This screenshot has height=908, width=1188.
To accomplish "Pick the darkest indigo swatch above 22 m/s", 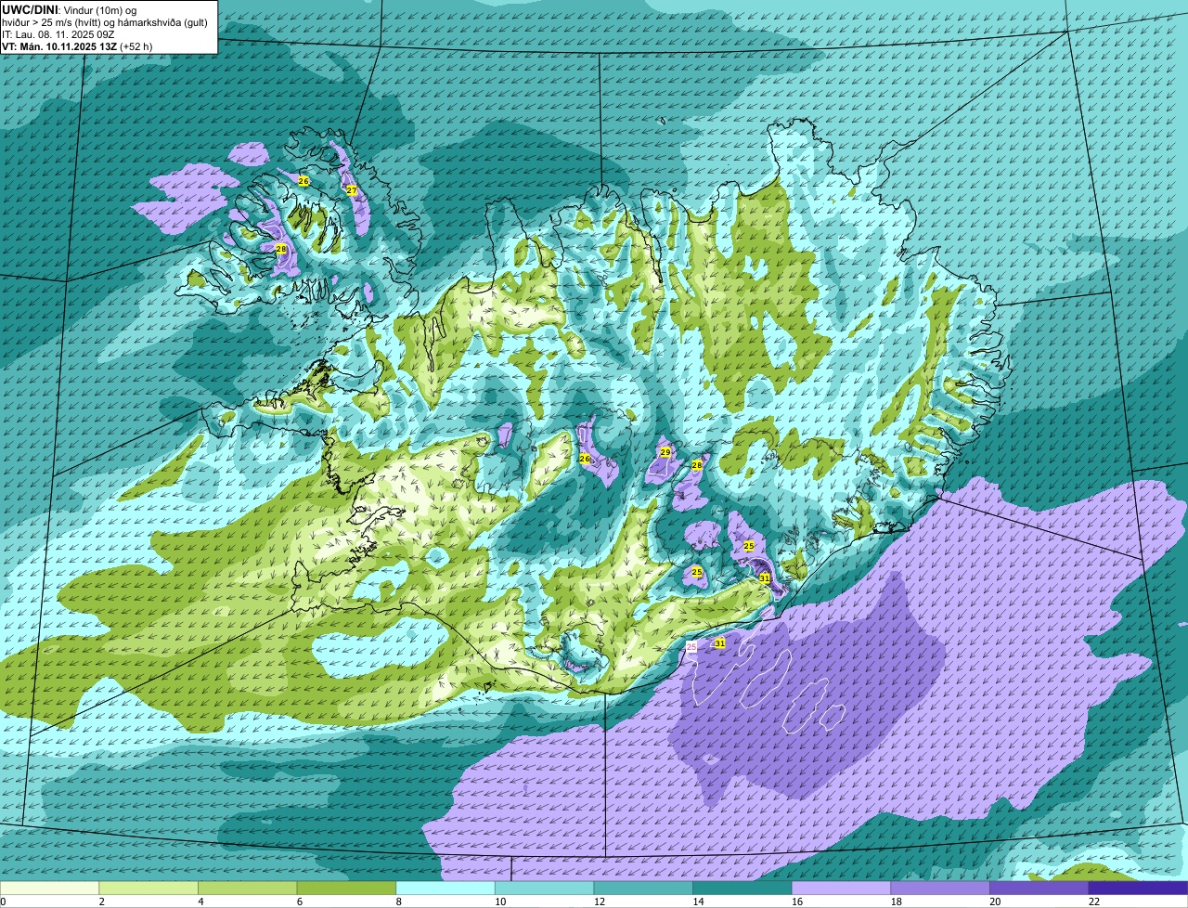I will point(1138,888).
